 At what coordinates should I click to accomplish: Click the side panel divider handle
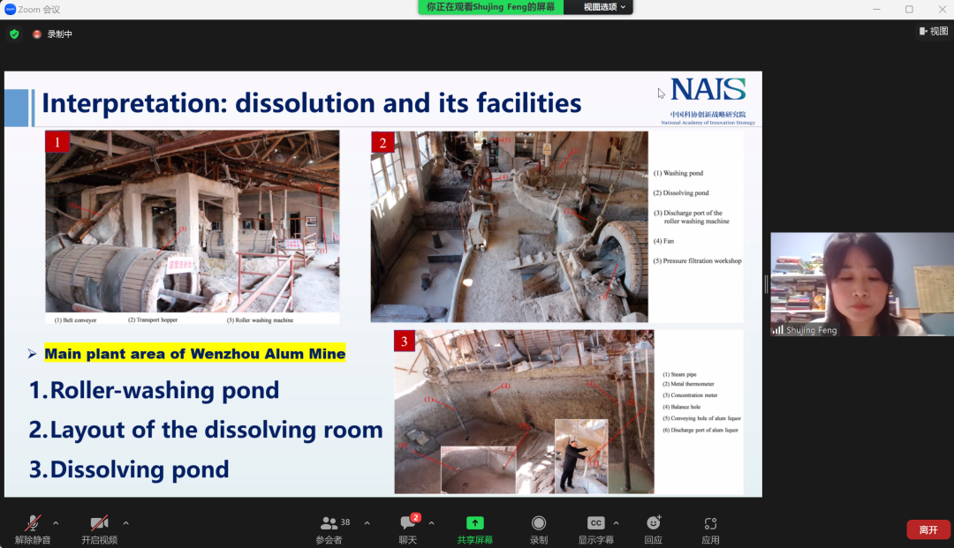[766, 284]
